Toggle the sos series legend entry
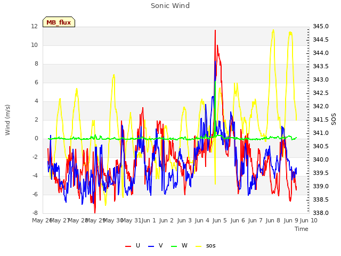 206,245
